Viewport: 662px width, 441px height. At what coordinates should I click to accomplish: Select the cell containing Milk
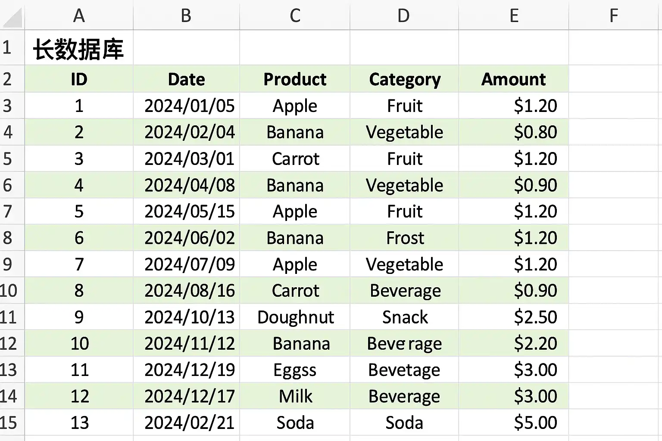click(295, 396)
